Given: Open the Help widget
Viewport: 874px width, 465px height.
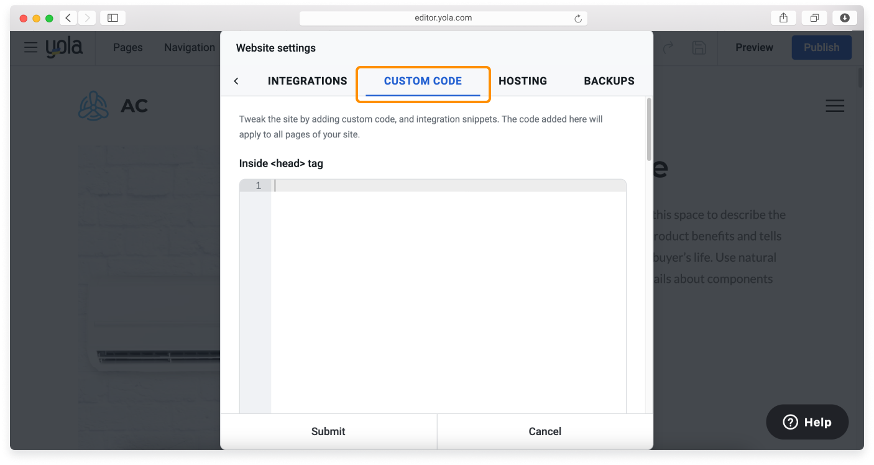Looking at the screenshot, I should (x=807, y=421).
